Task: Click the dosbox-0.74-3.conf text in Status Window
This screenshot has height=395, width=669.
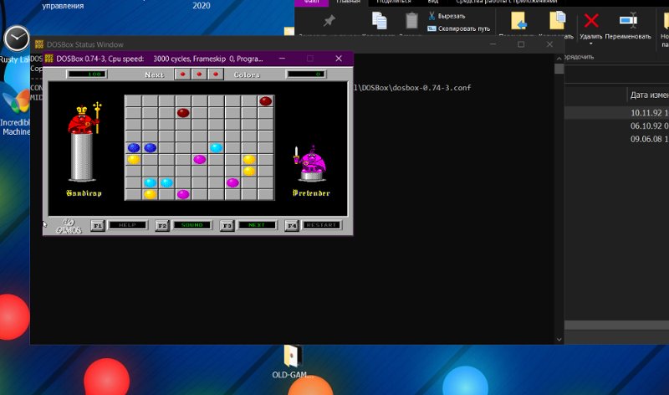Action: 432,88
